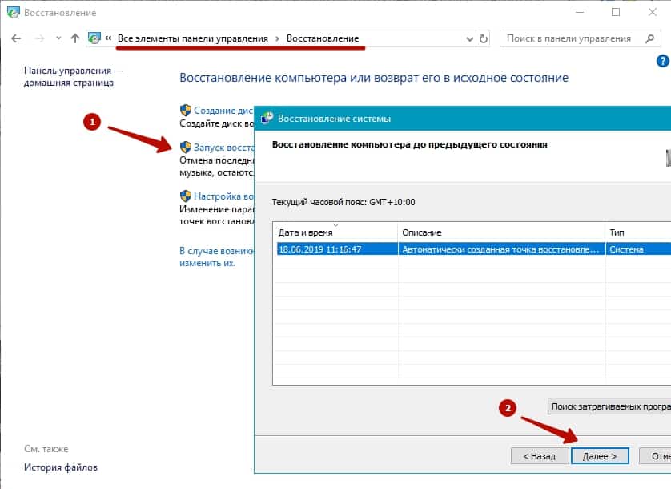The width and height of the screenshot is (671, 489).
Task: Maximize the Восстановление window
Action: point(616,12)
